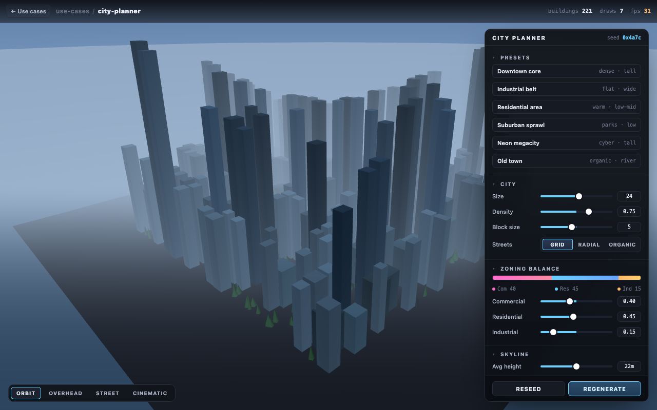Adjust the Avg height slider
The height and width of the screenshot is (410, 657).
pos(576,366)
